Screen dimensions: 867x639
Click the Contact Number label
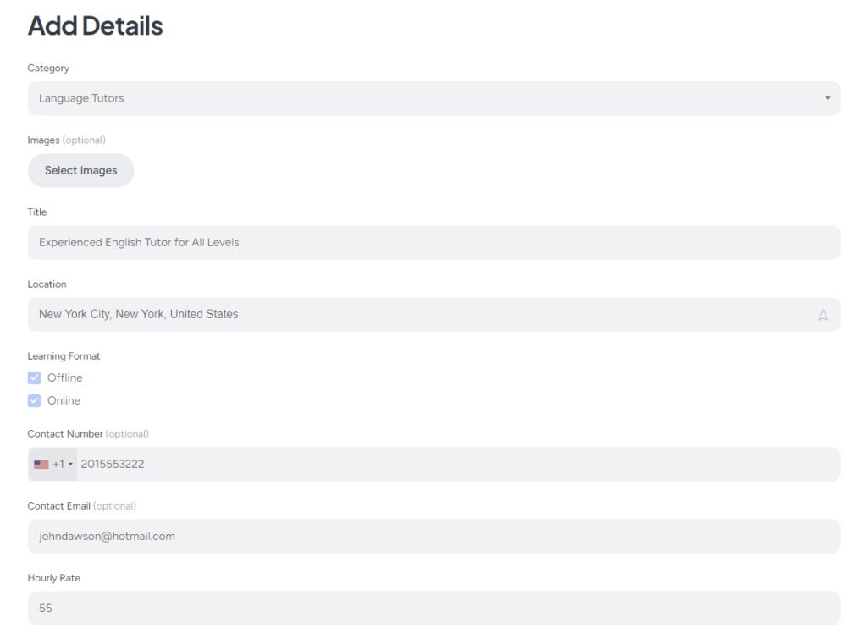coord(65,434)
